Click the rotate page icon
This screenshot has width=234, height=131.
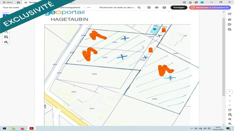coord(230,110)
